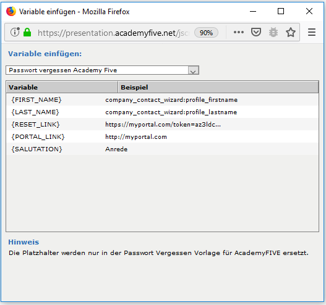Click the address bar URL field
The width and height of the screenshot is (326, 305).
(113, 33)
